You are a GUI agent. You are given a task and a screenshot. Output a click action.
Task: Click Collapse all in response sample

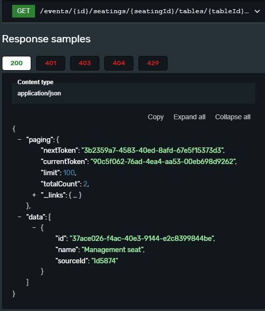(x=233, y=117)
